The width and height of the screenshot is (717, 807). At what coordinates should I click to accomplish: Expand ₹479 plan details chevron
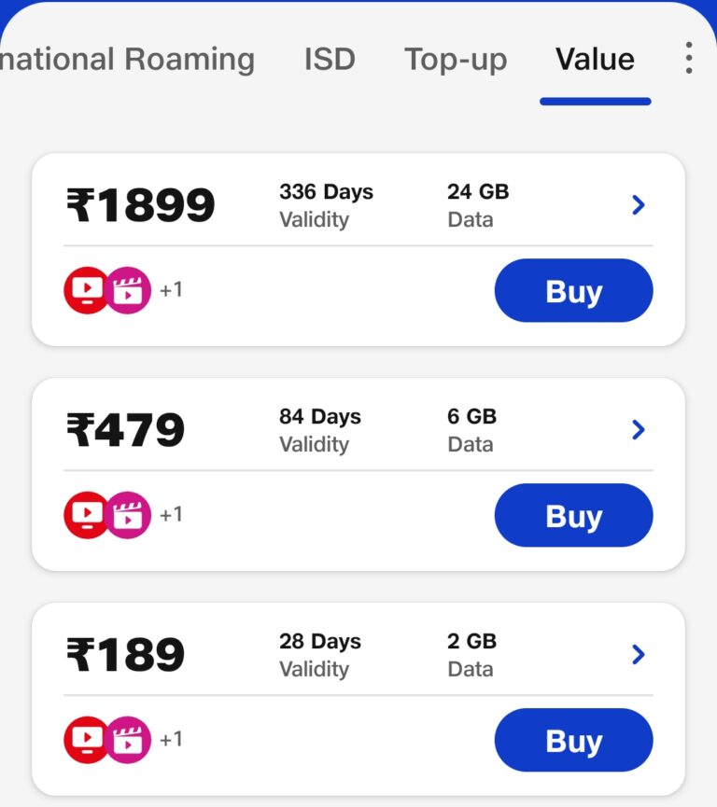coord(639,430)
